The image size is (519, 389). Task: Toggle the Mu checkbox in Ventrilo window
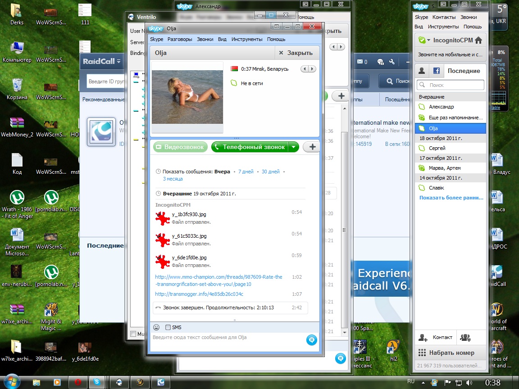pyautogui.click(x=133, y=334)
